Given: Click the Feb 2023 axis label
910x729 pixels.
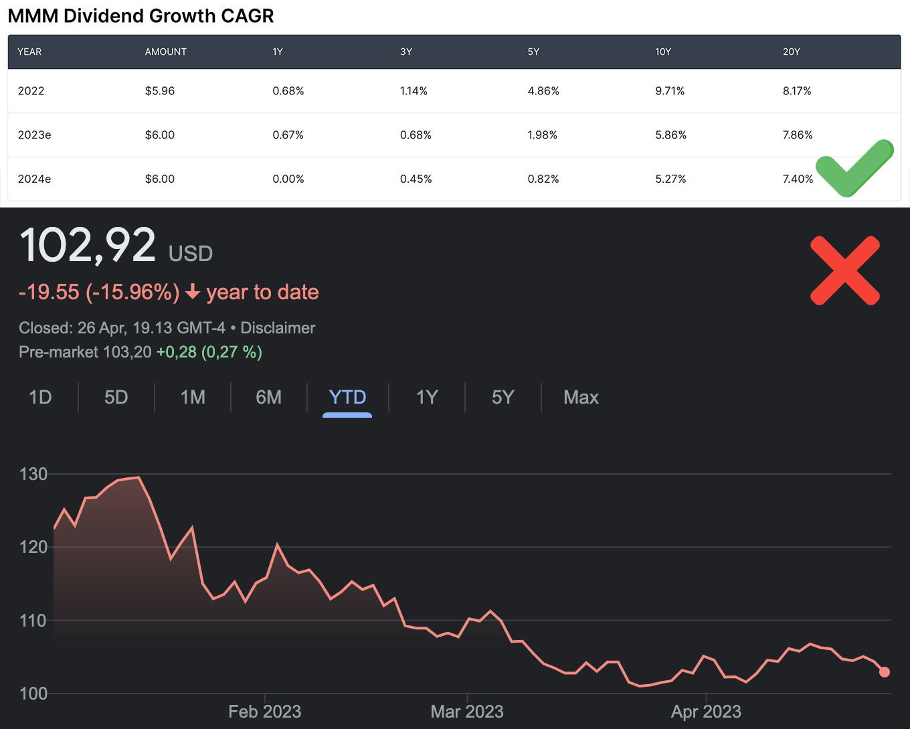Looking at the screenshot, I should point(264,712).
